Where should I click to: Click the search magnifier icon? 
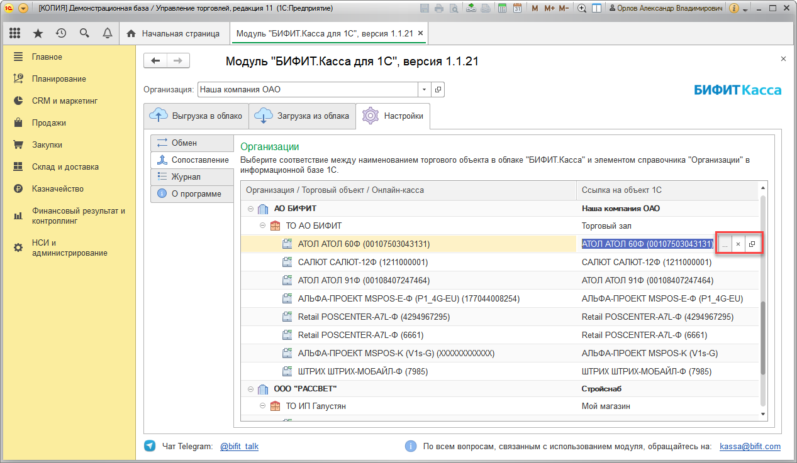(84, 33)
